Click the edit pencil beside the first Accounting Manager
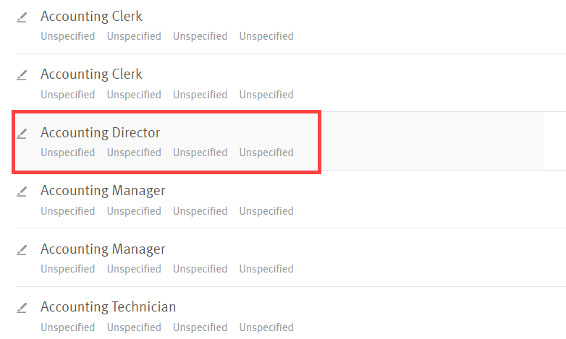The width and height of the screenshot is (566, 339). (22, 191)
